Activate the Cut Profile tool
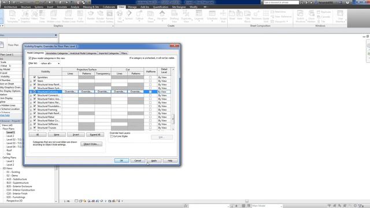370x208 pixels. (x=80, y=16)
